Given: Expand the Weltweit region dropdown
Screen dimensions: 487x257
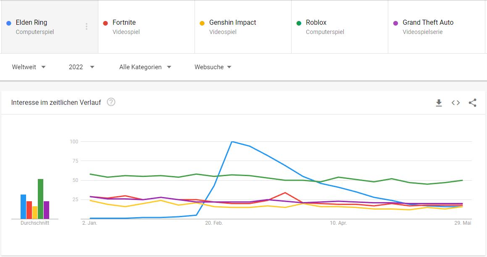Looking at the screenshot, I should [x=29, y=67].
